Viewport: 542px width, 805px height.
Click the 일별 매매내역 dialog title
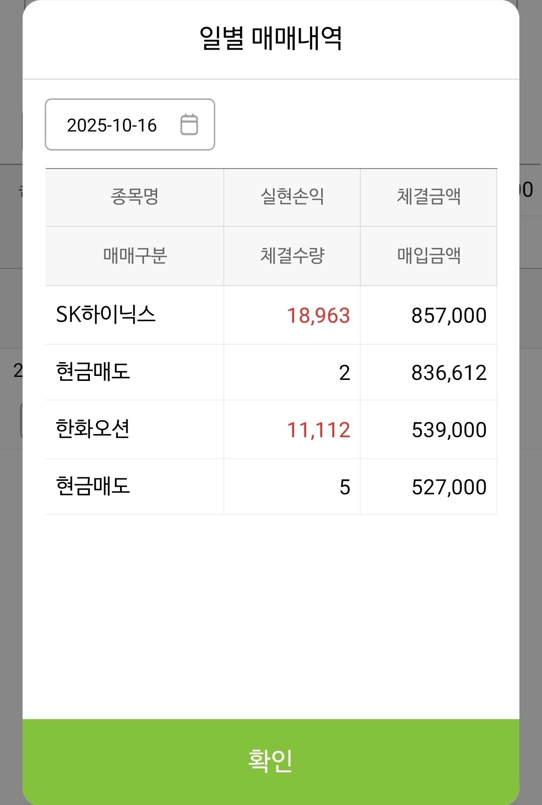[x=271, y=38]
